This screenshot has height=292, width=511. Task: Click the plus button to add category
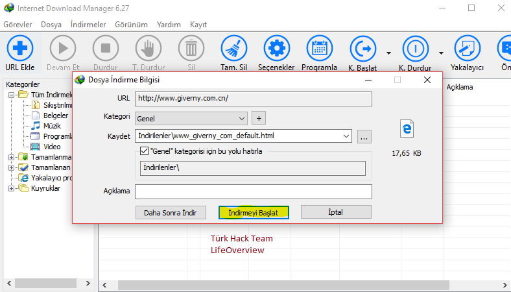(259, 118)
